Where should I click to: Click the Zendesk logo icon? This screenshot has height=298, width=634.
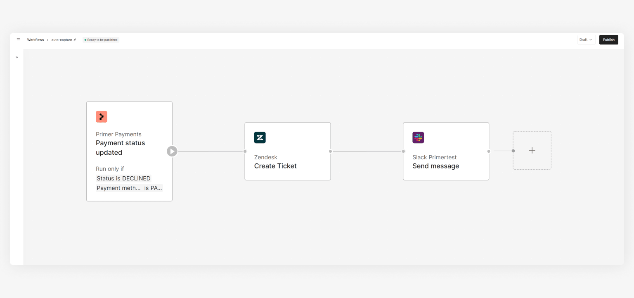260,137
